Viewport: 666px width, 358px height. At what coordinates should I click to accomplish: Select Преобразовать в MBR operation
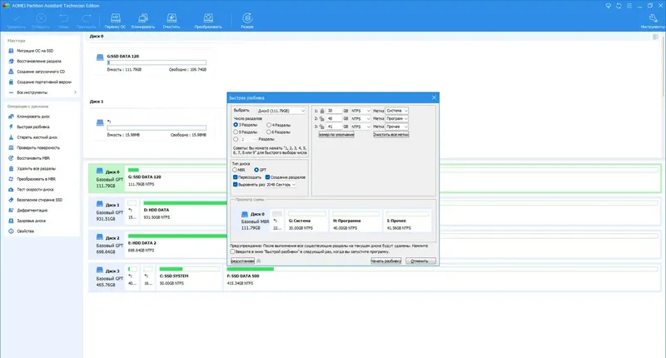36,179
